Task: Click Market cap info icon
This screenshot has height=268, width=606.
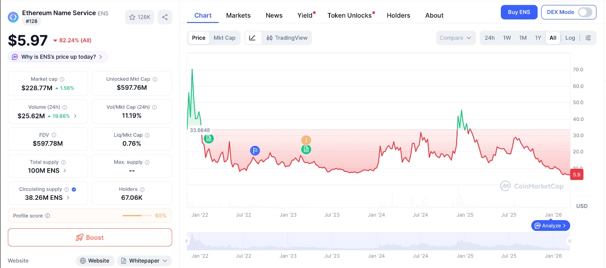Action: (62, 79)
